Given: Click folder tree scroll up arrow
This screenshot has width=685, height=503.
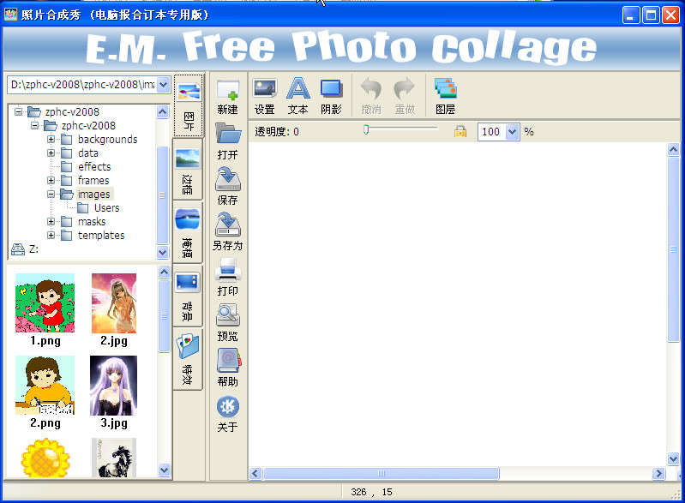Looking at the screenshot, I should pos(163,111).
